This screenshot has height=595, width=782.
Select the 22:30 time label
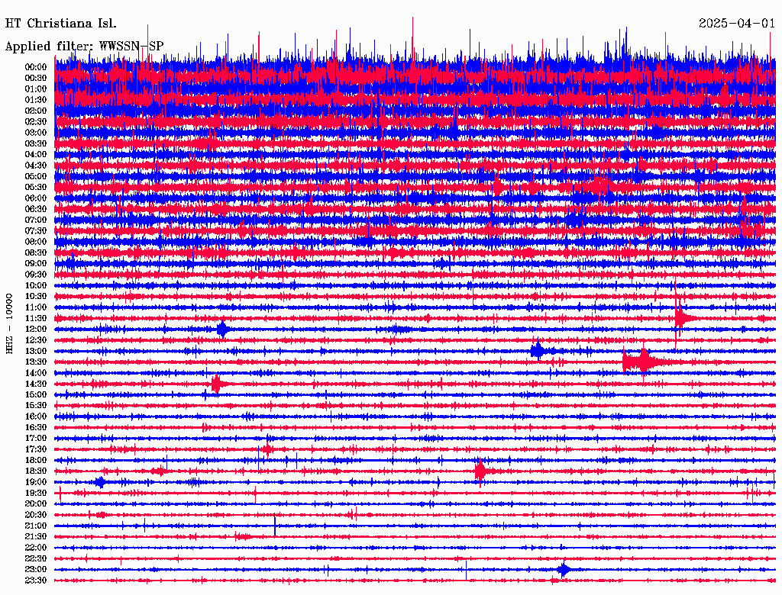36,559
